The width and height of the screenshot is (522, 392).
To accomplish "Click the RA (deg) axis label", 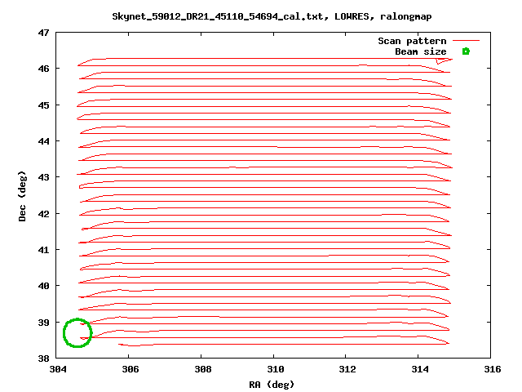I will coord(272,385).
